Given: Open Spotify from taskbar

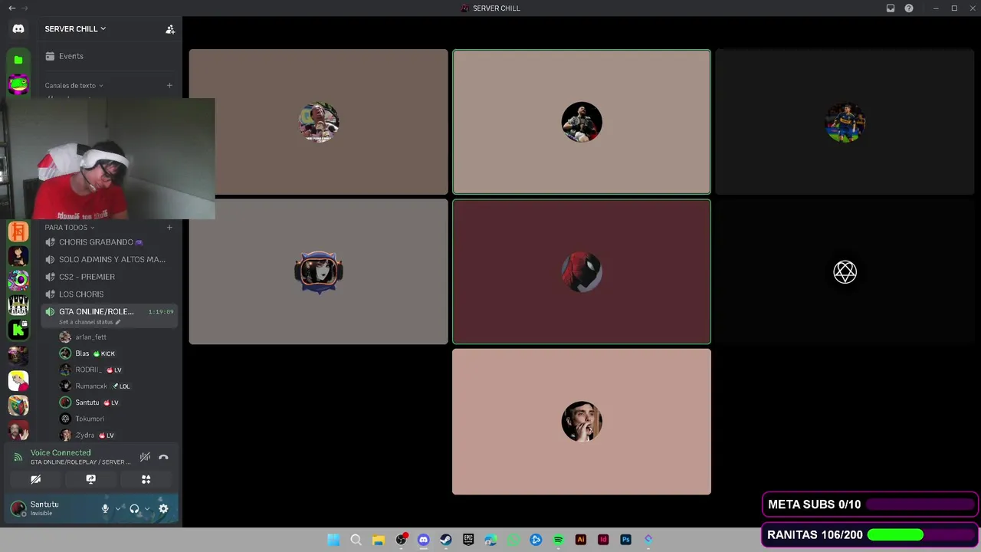Looking at the screenshot, I should (558, 540).
